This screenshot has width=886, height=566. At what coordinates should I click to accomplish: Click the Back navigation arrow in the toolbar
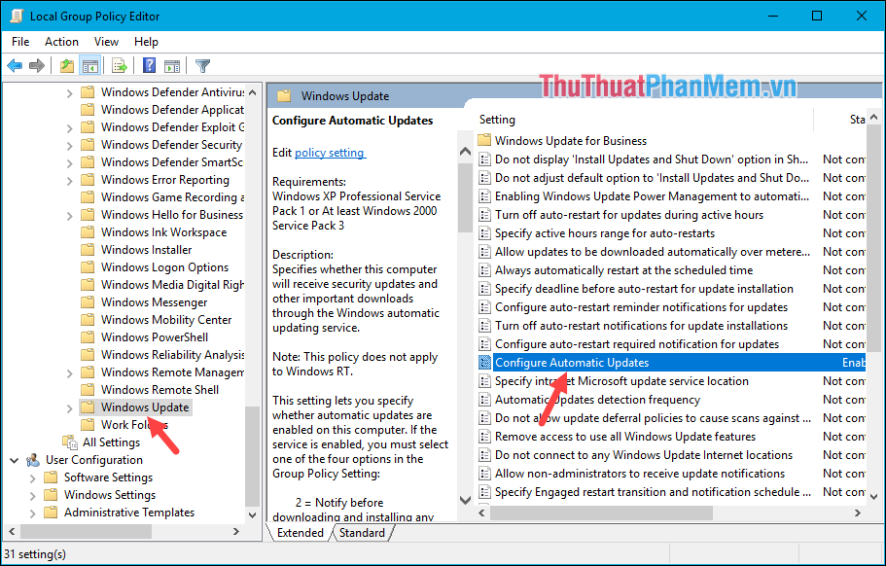coord(14,65)
